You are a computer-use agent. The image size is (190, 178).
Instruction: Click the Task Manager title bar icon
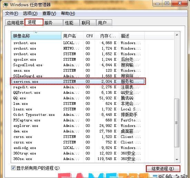(x=6, y=5)
